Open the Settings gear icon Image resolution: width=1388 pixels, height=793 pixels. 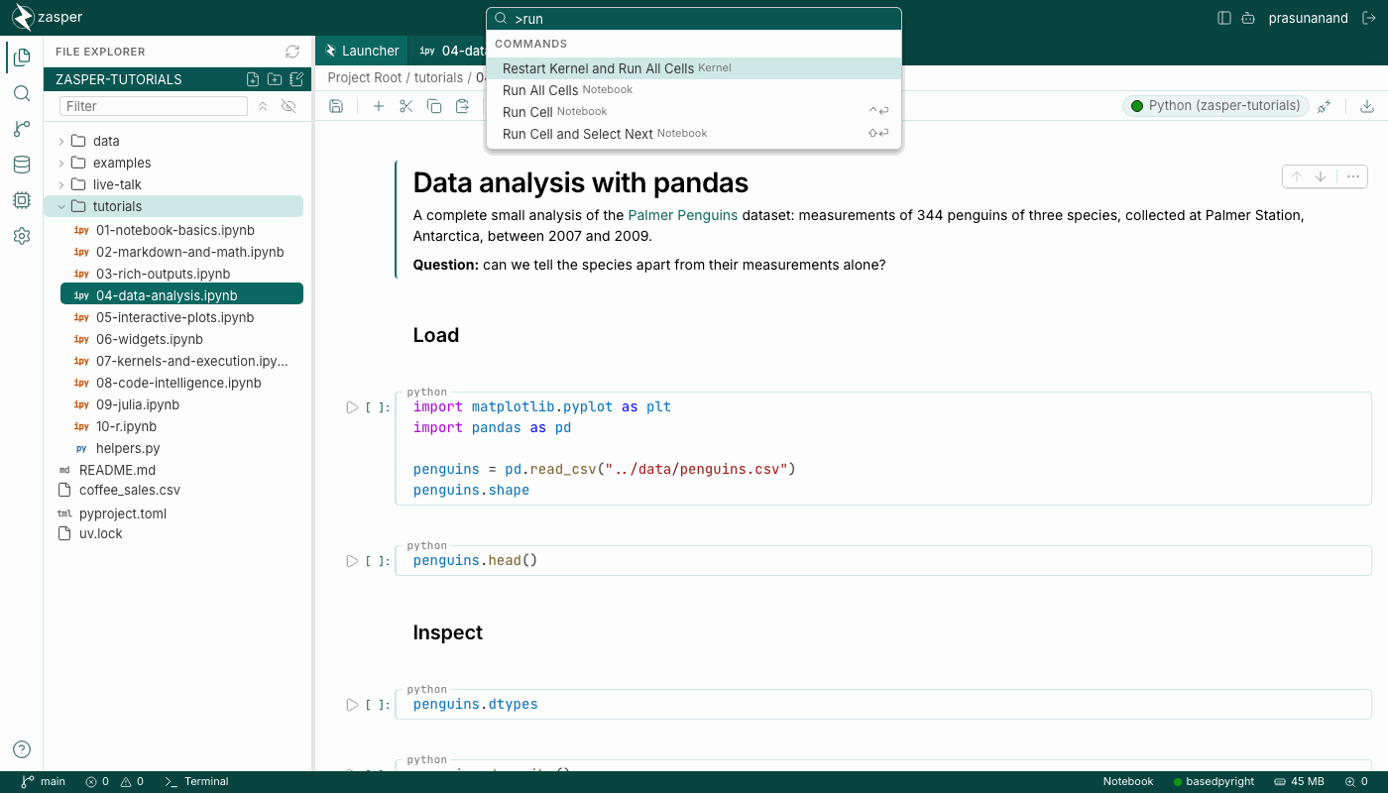22,236
